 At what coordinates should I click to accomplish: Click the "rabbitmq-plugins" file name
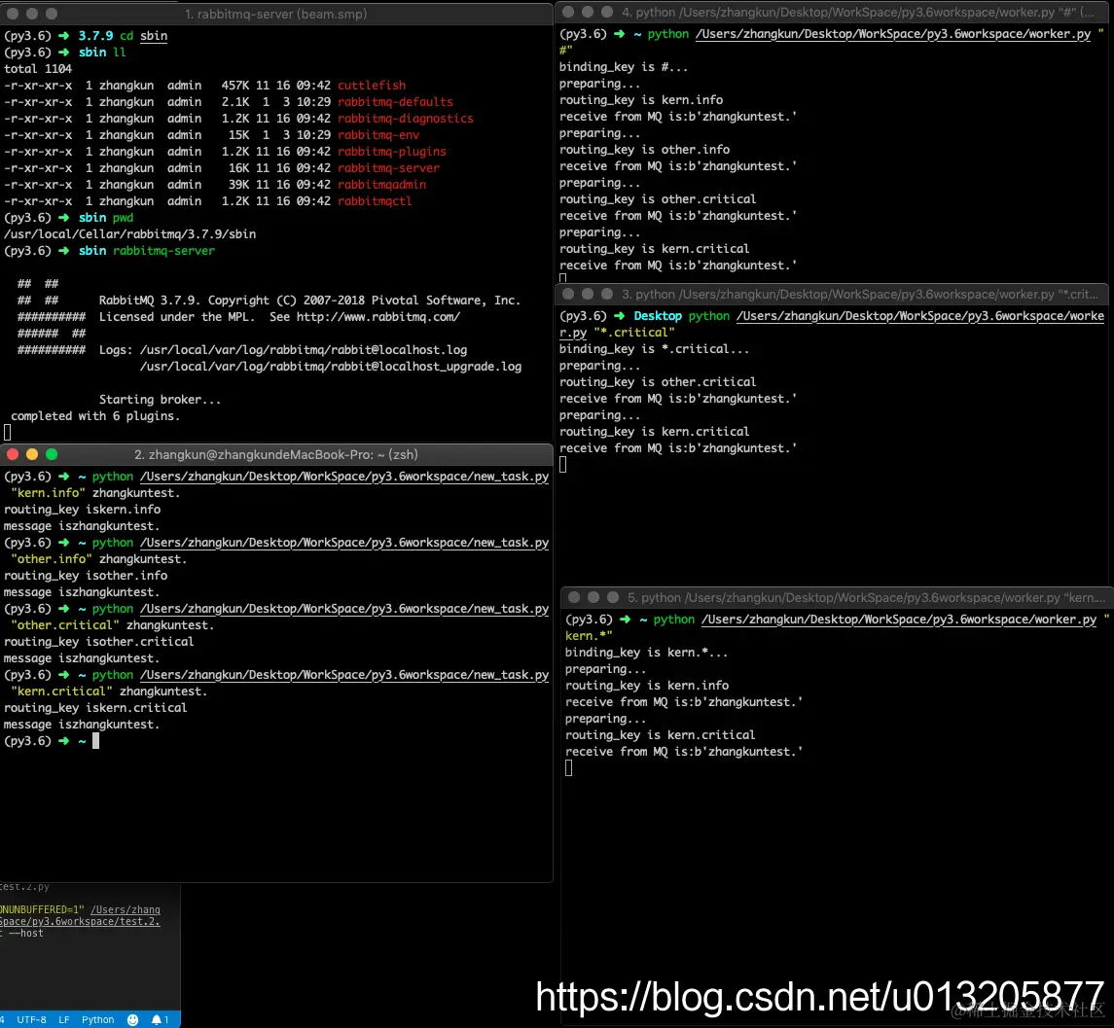392,152
